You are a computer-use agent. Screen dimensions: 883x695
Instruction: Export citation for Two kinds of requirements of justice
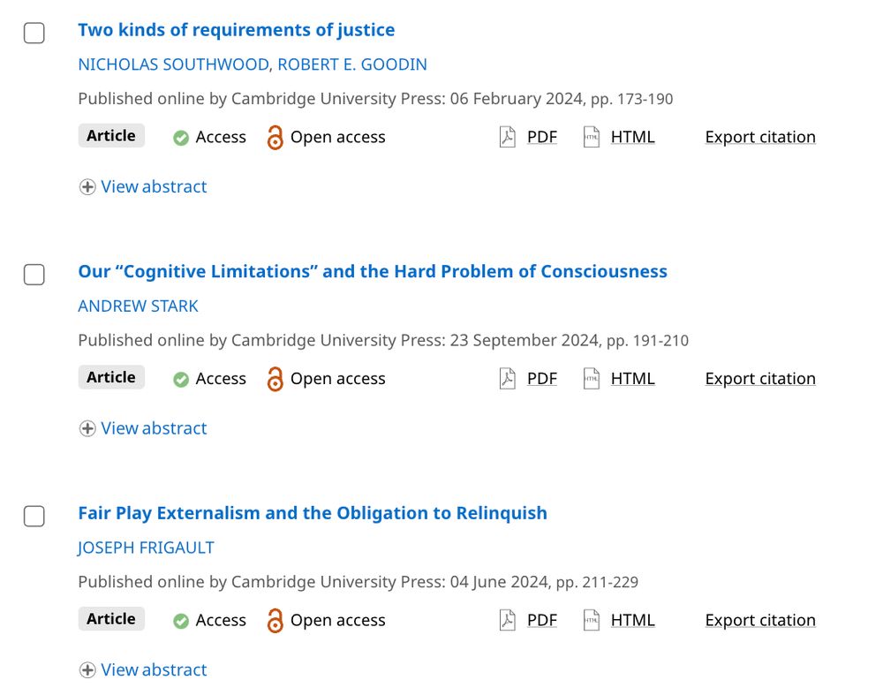[760, 137]
